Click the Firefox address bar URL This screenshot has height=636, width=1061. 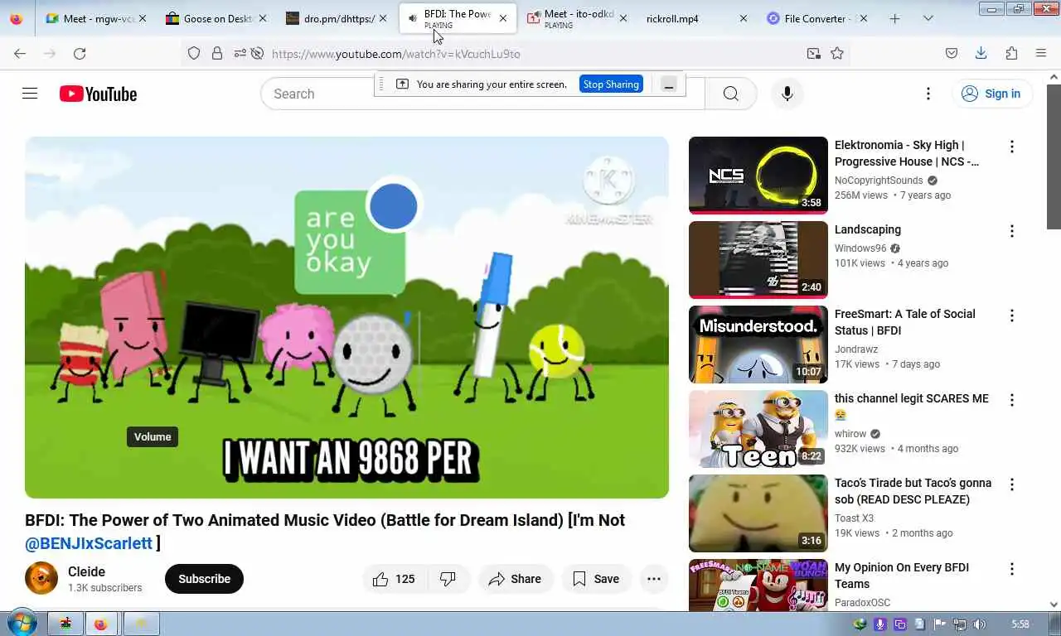pyautogui.click(x=396, y=54)
